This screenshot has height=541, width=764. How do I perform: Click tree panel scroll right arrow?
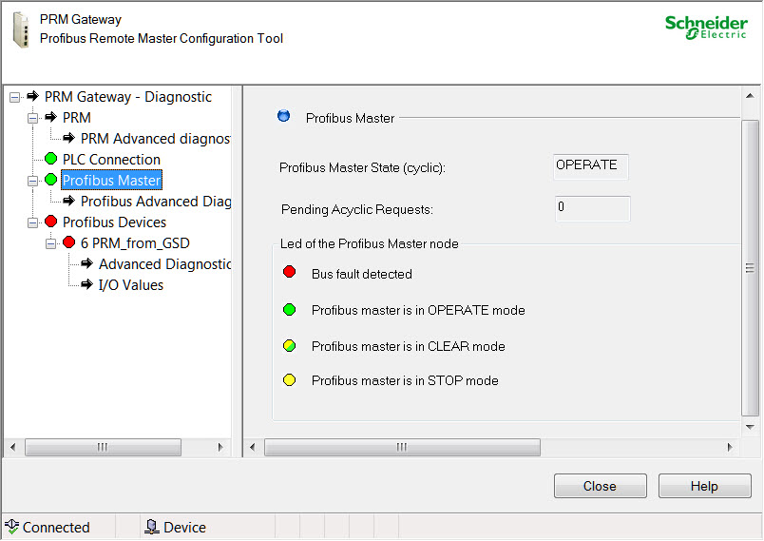[x=220, y=447]
